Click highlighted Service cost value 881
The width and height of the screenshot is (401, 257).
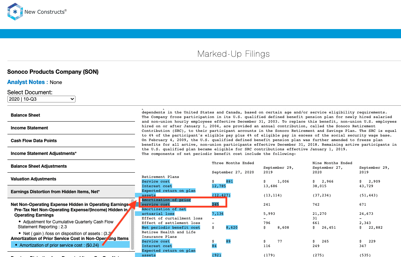pyautogui.click(x=230, y=181)
